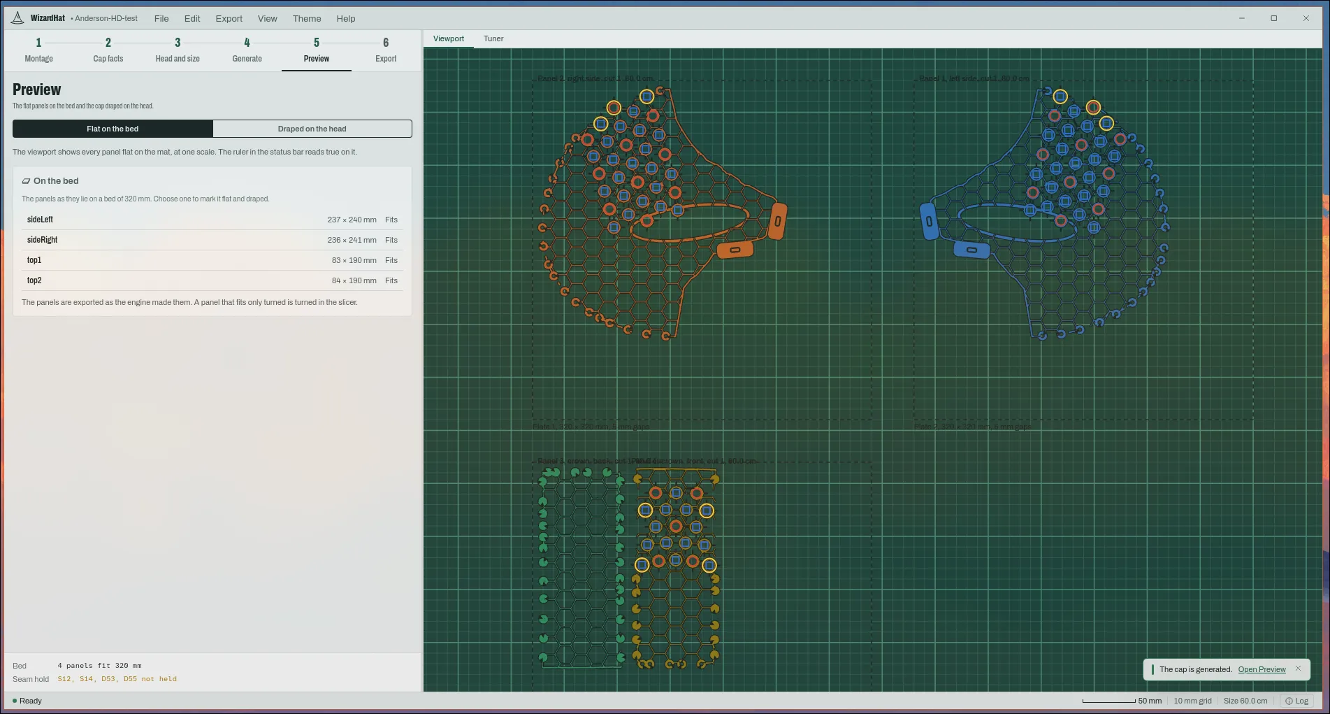Switch to Draped on the head view
1330x714 pixels.
pyautogui.click(x=312, y=129)
